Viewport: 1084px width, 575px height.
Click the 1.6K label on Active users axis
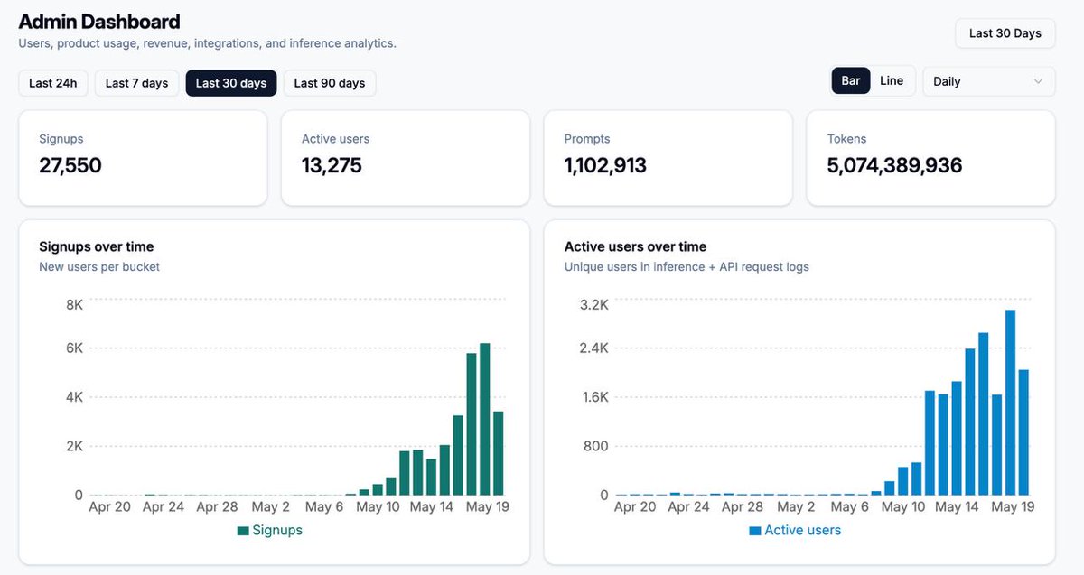[594, 397]
